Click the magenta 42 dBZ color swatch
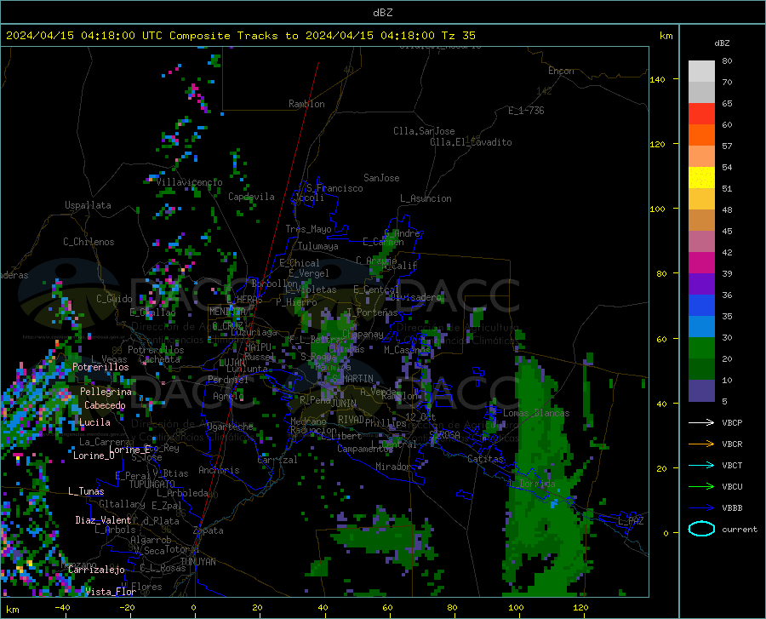The width and height of the screenshot is (766, 619). coord(701,263)
